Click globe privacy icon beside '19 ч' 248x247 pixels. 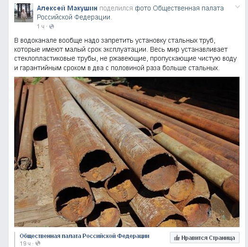(x=38, y=243)
